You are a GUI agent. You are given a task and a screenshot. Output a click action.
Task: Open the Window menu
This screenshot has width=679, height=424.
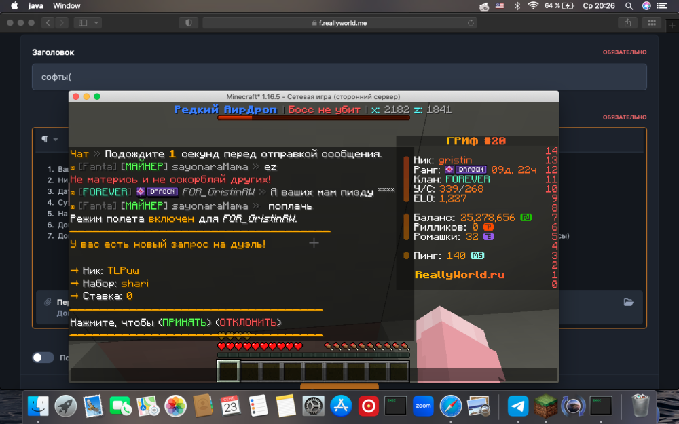67,6
